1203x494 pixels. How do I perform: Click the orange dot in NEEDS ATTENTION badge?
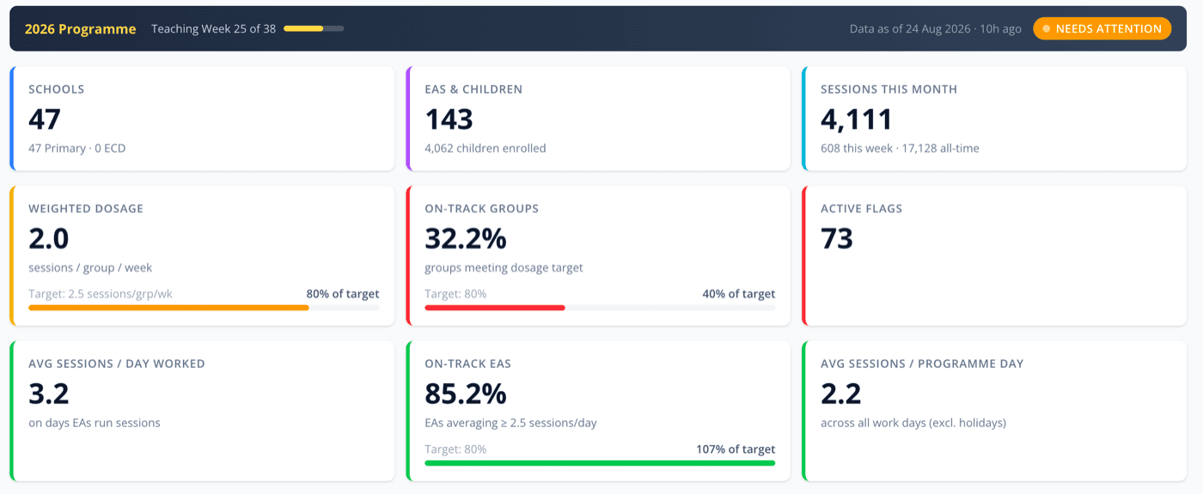point(1046,28)
